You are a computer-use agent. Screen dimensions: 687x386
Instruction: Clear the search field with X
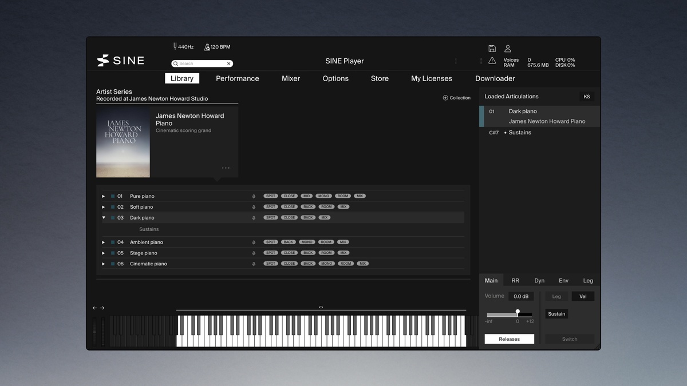click(228, 63)
